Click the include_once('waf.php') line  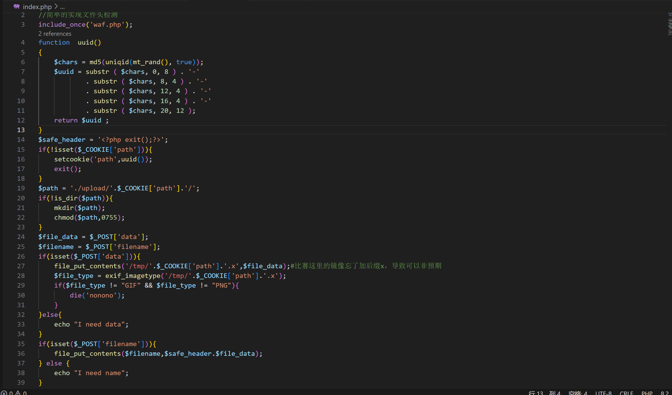86,24
